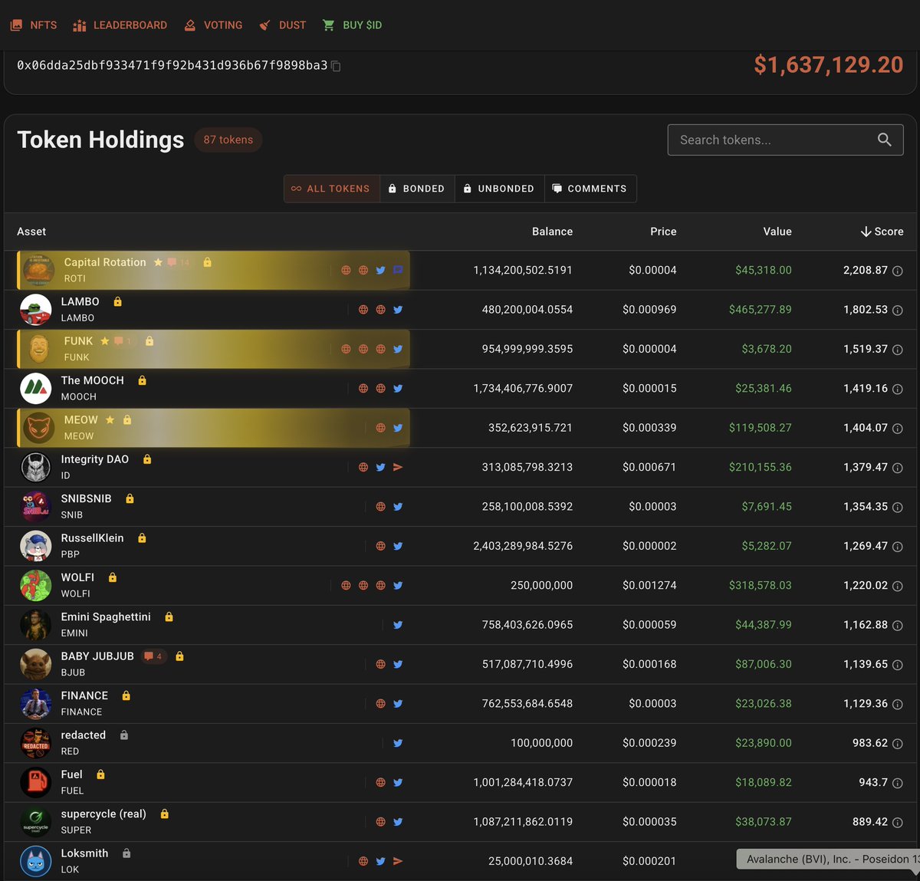Sort by the Price column header

click(x=663, y=232)
